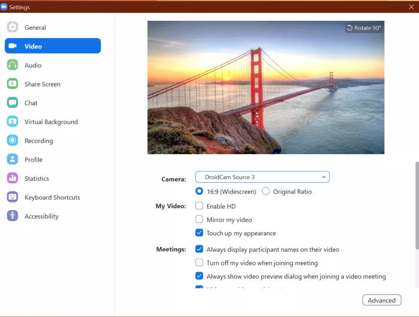This screenshot has width=419, height=317.
Task: Click the vertical scrollbar in settings pane
Action: pos(417,205)
